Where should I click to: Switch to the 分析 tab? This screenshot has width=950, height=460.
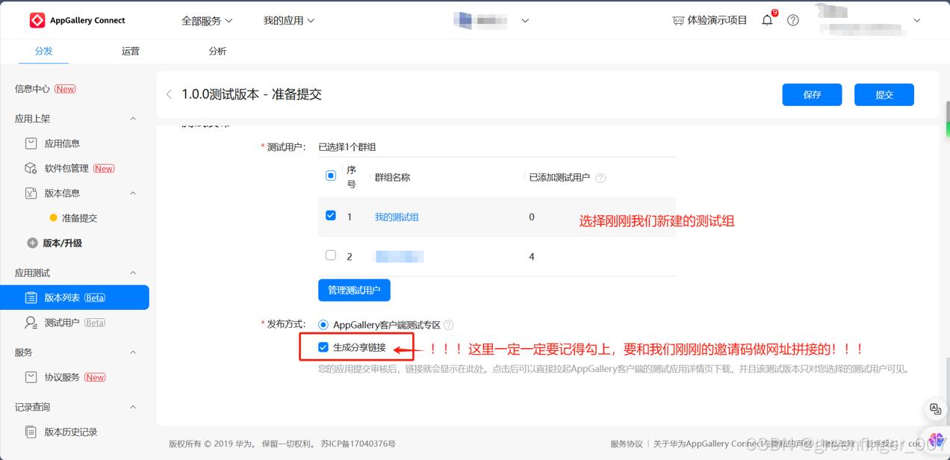[x=217, y=52]
